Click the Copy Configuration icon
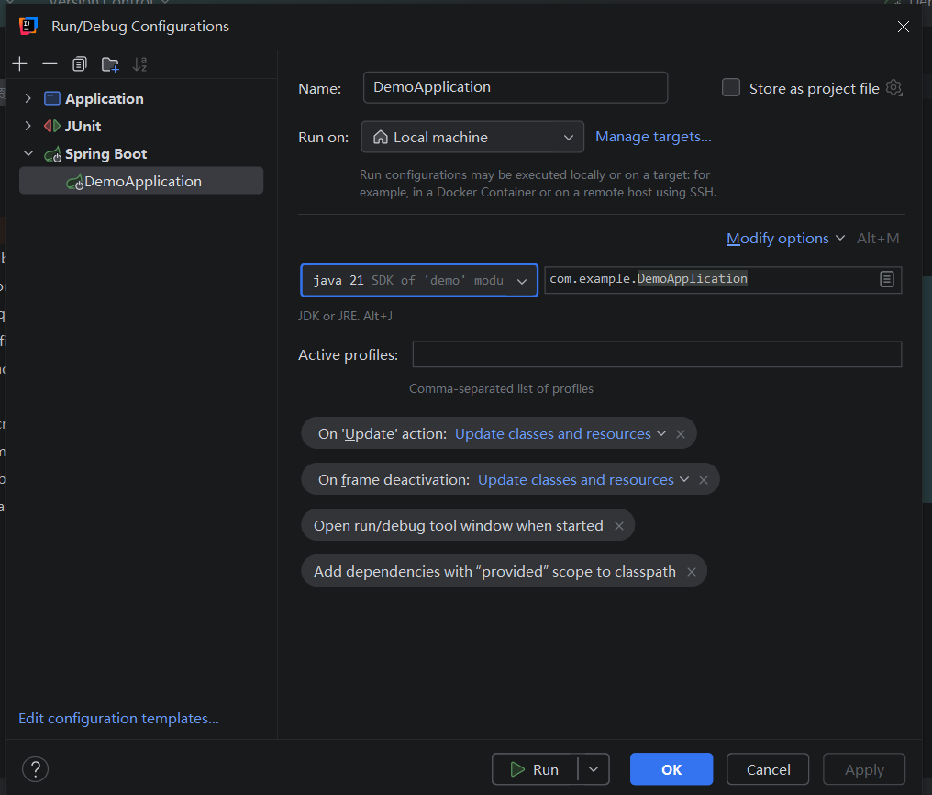Screen dimensions: 932x795 (x=80, y=64)
